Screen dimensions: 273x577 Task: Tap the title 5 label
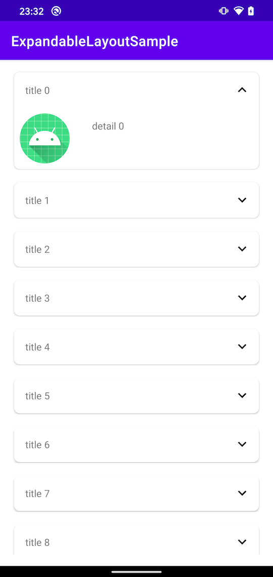point(37,396)
